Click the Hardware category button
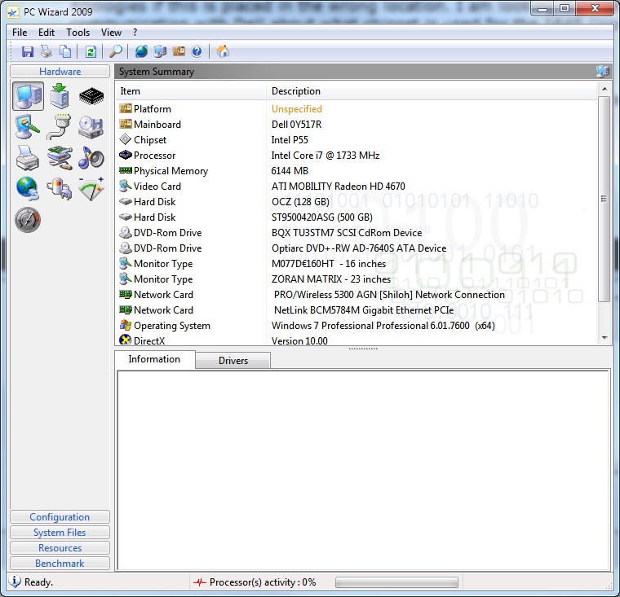Image resolution: width=620 pixels, height=597 pixels. click(x=60, y=72)
